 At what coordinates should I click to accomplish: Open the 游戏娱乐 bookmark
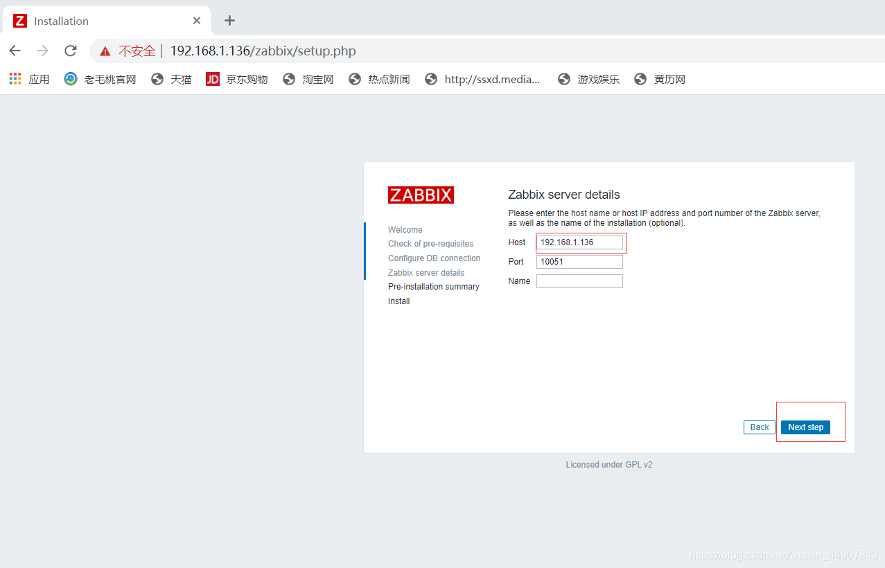[588, 79]
